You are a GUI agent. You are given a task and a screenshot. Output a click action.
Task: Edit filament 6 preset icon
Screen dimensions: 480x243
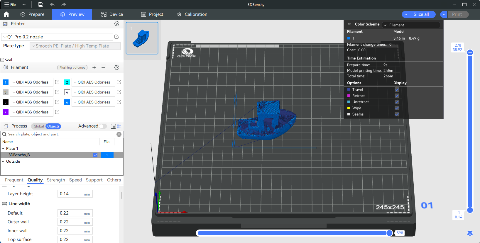[x=119, y=102]
